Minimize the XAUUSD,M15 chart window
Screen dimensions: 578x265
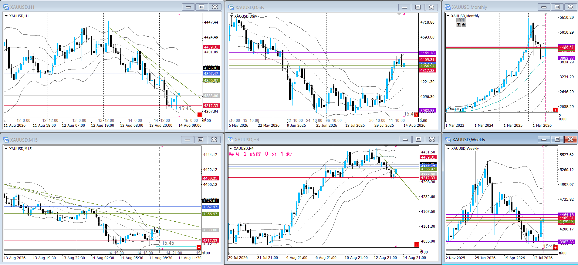tap(188, 140)
